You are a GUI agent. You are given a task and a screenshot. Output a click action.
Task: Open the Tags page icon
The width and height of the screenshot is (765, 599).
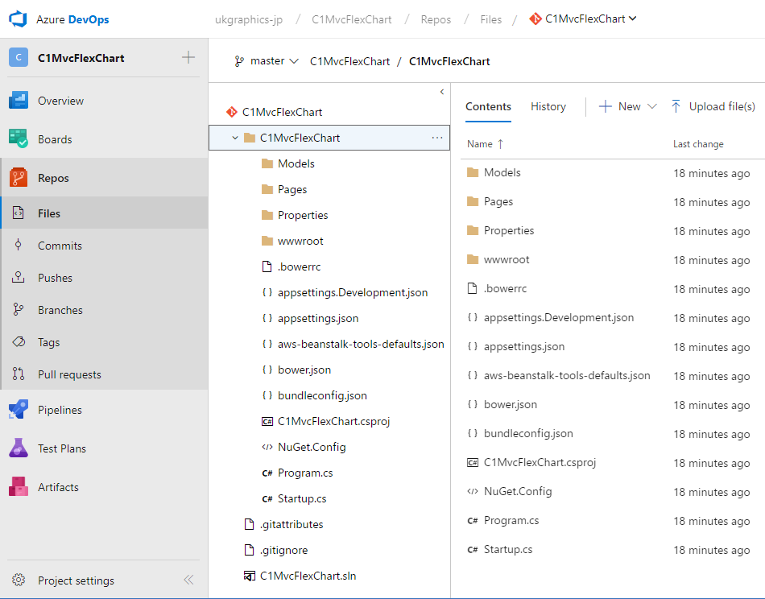click(19, 341)
